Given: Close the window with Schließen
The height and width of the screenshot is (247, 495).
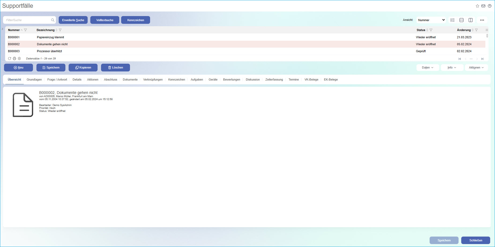Looking at the screenshot, I should [x=476, y=240].
